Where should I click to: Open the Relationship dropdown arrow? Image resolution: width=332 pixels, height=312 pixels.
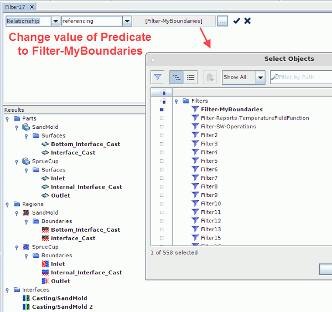click(55, 21)
